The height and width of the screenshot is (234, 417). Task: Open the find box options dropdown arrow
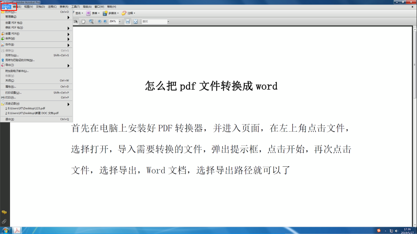click(168, 22)
